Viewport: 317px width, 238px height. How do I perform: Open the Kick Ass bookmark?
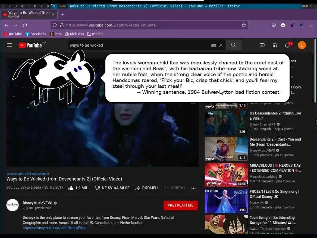pyautogui.click(x=74, y=34)
